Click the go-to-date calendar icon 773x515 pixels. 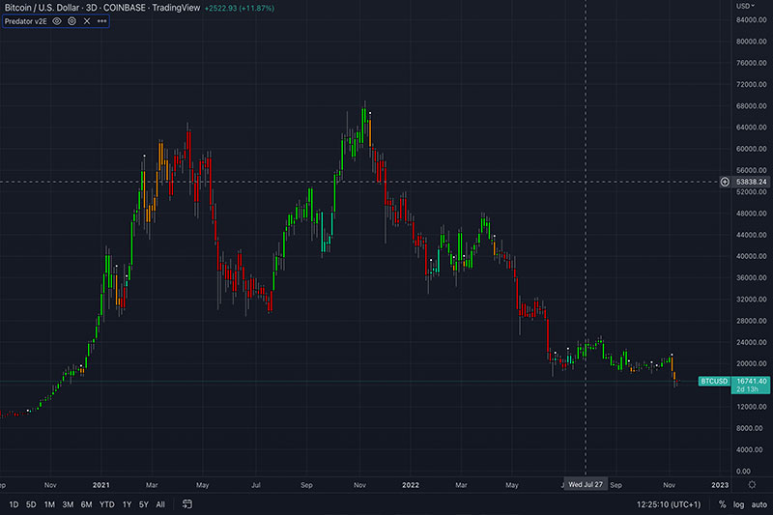186,504
